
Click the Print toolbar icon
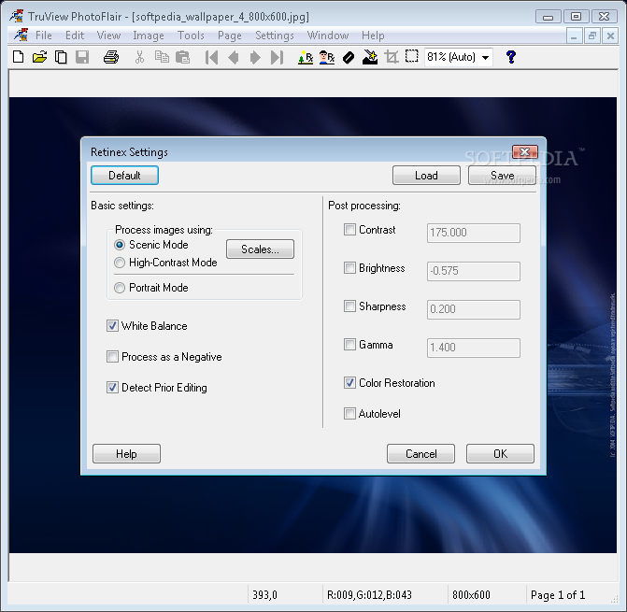coord(111,57)
